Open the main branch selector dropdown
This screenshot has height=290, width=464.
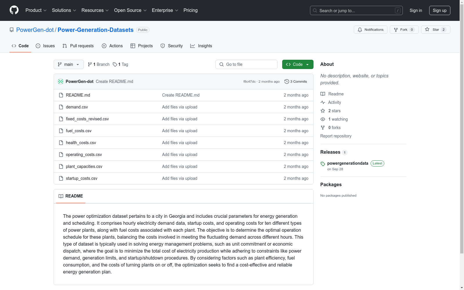click(x=69, y=64)
